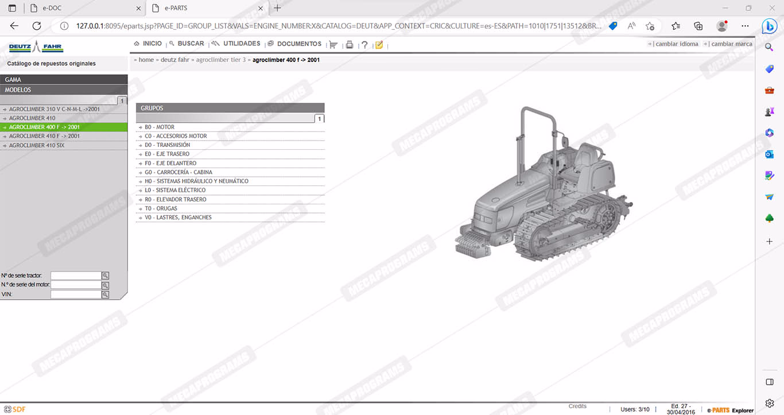Click the Credits link in footer
Screen dimensions: 784x415
(x=577, y=406)
